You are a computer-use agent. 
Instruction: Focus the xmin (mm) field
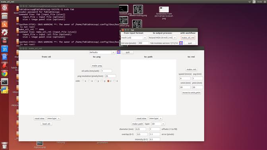tap(185, 87)
